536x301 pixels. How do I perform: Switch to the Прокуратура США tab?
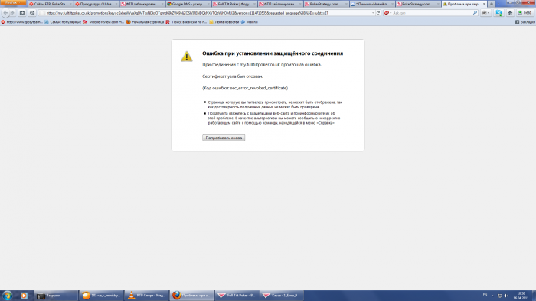[96, 4]
